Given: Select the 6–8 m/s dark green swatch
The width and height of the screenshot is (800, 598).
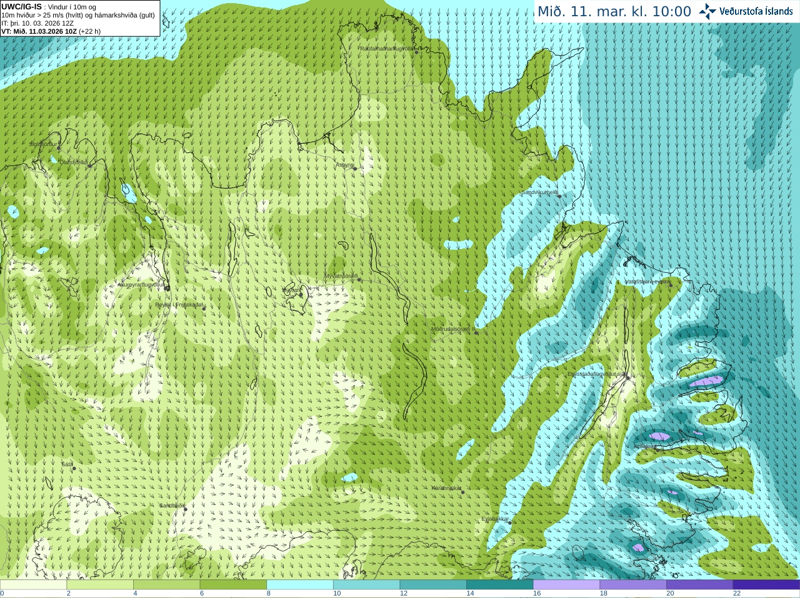Looking at the screenshot, I should tap(233, 585).
